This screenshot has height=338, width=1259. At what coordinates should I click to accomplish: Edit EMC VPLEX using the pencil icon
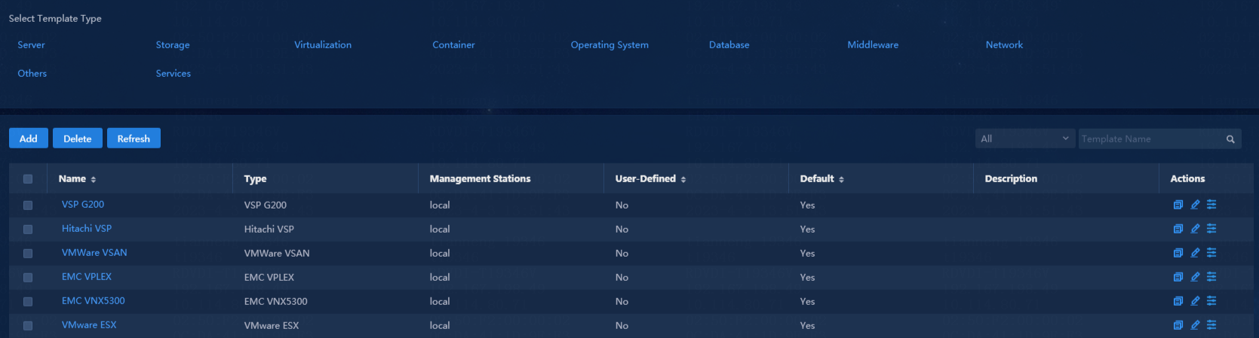pyautogui.click(x=1195, y=277)
